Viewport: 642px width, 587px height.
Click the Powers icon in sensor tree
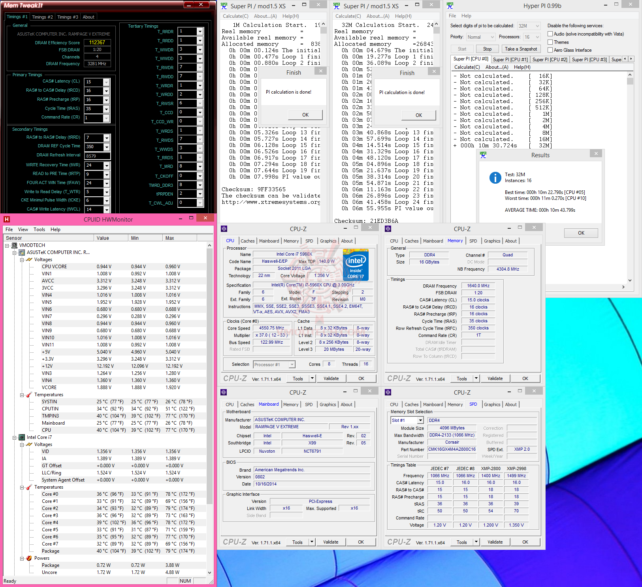tap(29, 558)
